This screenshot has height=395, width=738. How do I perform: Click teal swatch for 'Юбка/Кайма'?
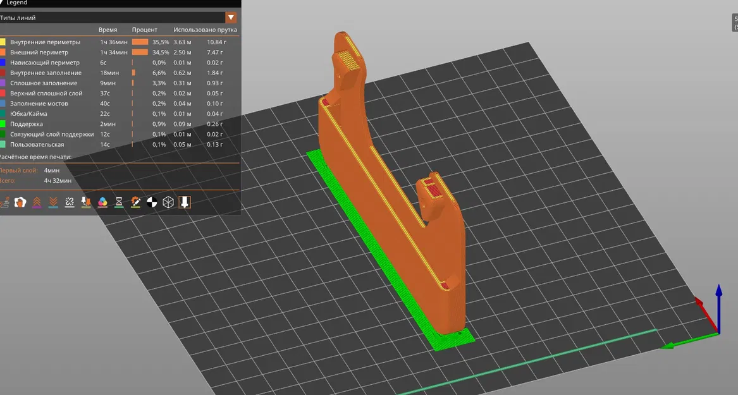pyautogui.click(x=3, y=114)
